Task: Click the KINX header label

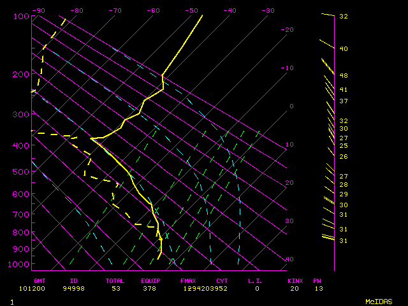Action: pos(294,280)
